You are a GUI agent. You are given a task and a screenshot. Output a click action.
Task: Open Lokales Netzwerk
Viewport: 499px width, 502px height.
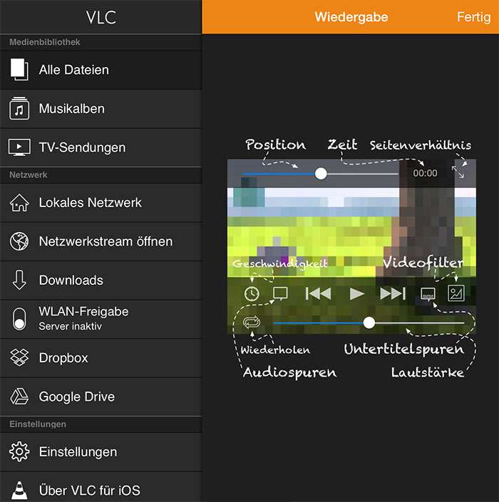coord(101,203)
